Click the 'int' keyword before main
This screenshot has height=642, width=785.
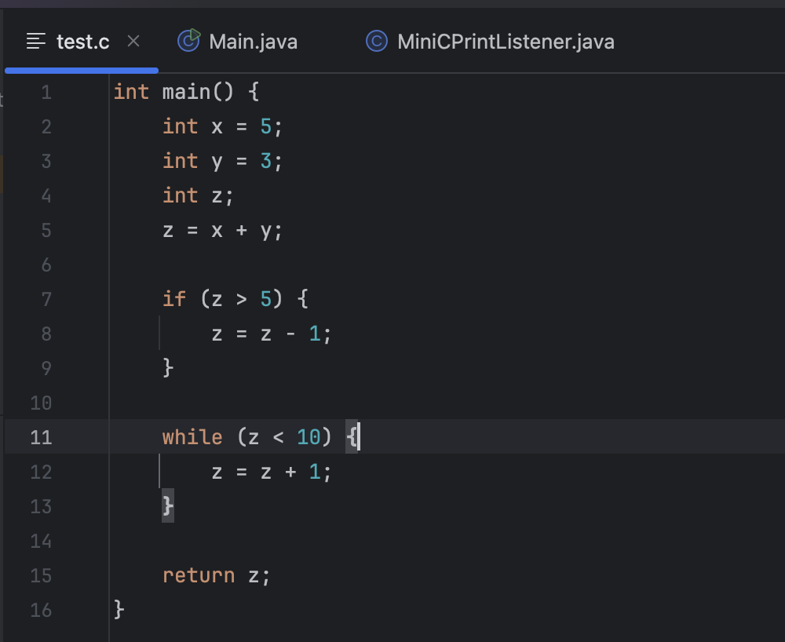[x=130, y=92]
